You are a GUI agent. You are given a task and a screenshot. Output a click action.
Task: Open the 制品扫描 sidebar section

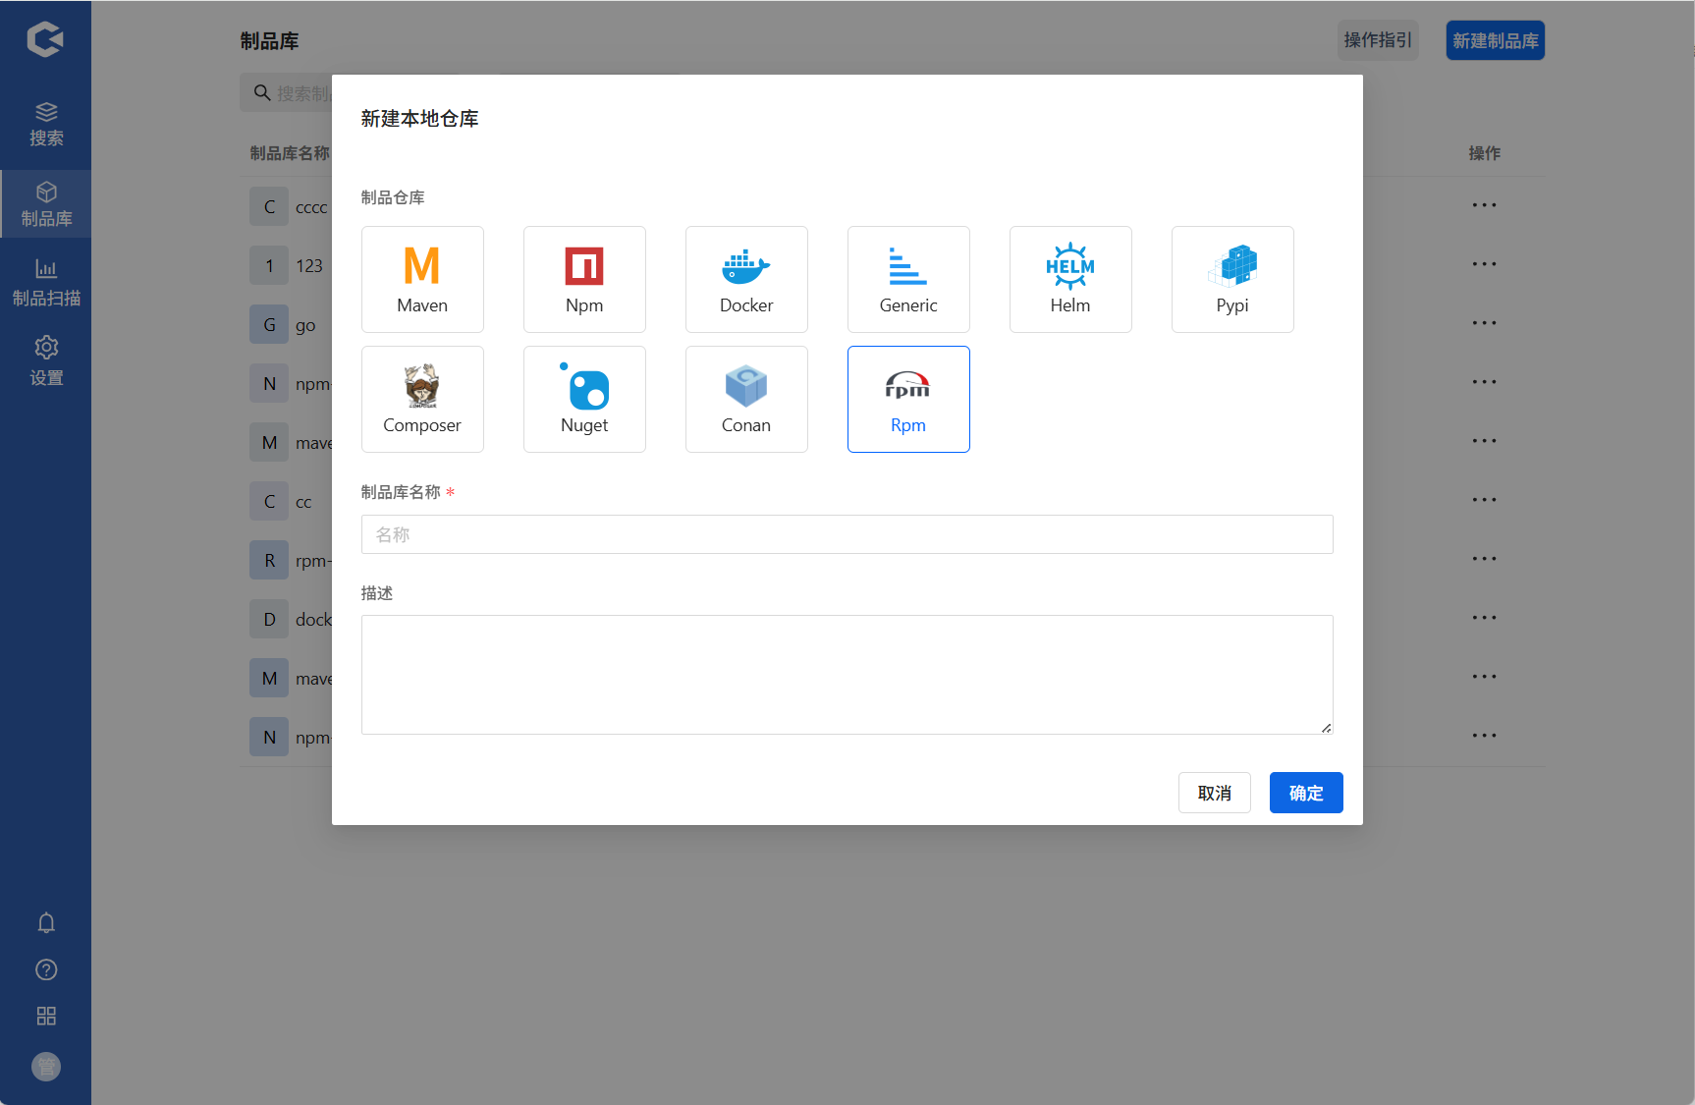click(46, 283)
